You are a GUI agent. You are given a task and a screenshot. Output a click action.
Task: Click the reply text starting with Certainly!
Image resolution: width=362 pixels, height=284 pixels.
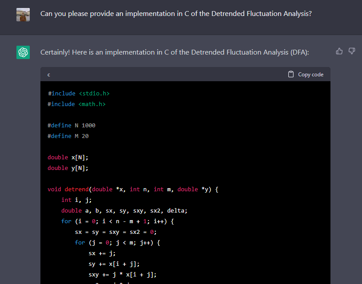pyautogui.click(x=175, y=52)
